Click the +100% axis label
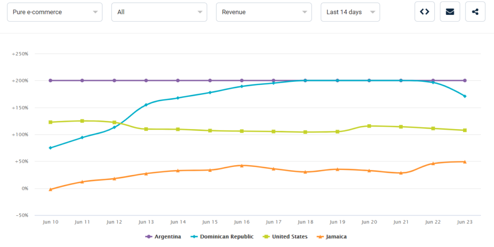Screen dimensions: 494x247 (x=20, y=135)
